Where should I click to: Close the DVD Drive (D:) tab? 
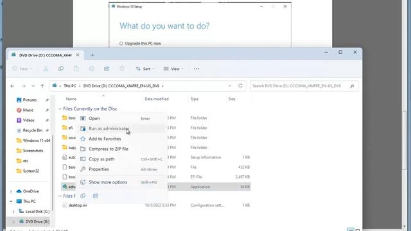coord(78,55)
